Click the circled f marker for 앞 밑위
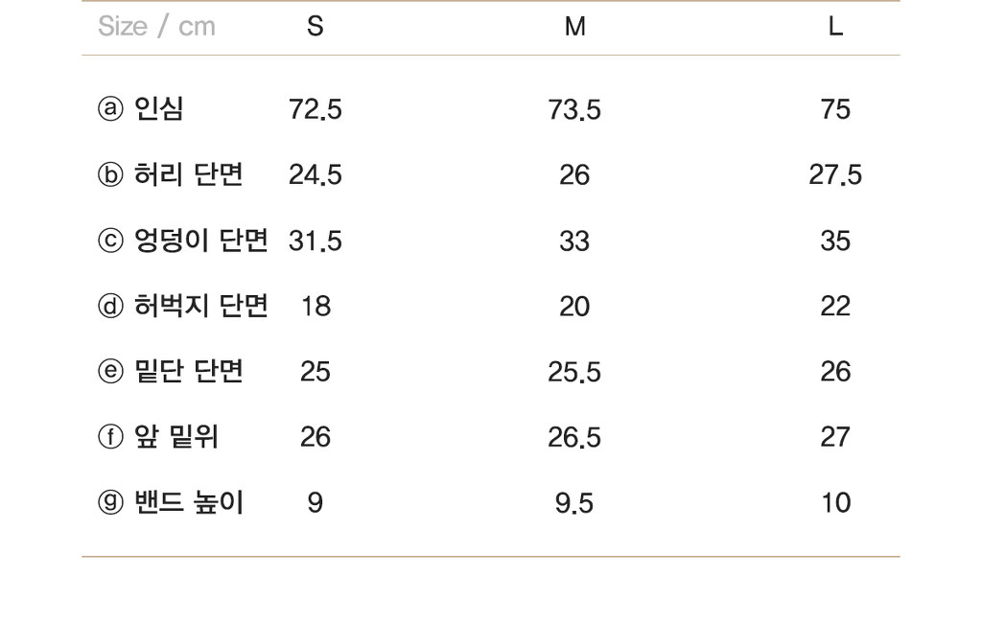Image resolution: width=982 pixels, height=622 pixels. pyautogui.click(x=110, y=437)
